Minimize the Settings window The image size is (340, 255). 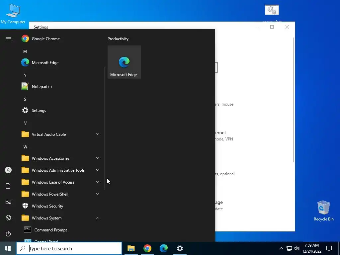(257, 27)
